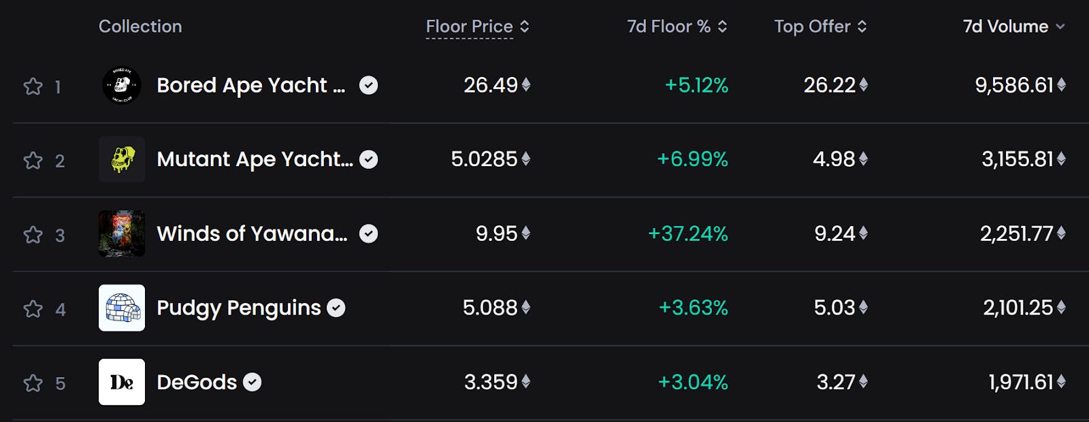Image resolution: width=1089 pixels, height=422 pixels.
Task: Click the DeGods 'De' logo icon
Action: [122, 382]
